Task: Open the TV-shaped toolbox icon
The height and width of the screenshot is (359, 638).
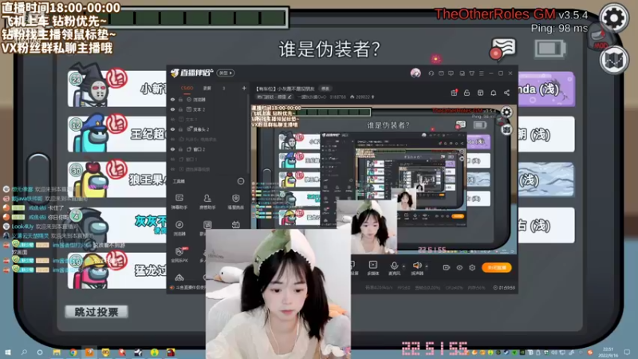Action: click(235, 225)
